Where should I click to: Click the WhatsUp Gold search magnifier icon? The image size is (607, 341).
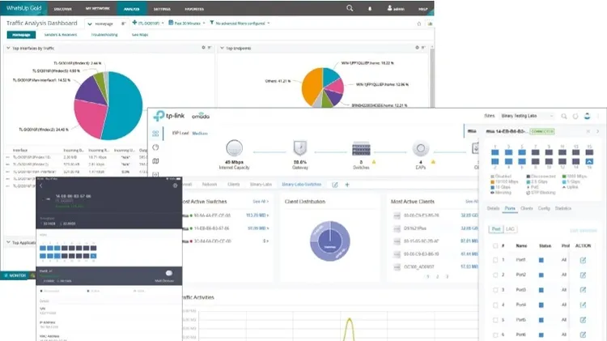(x=350, y=8)
